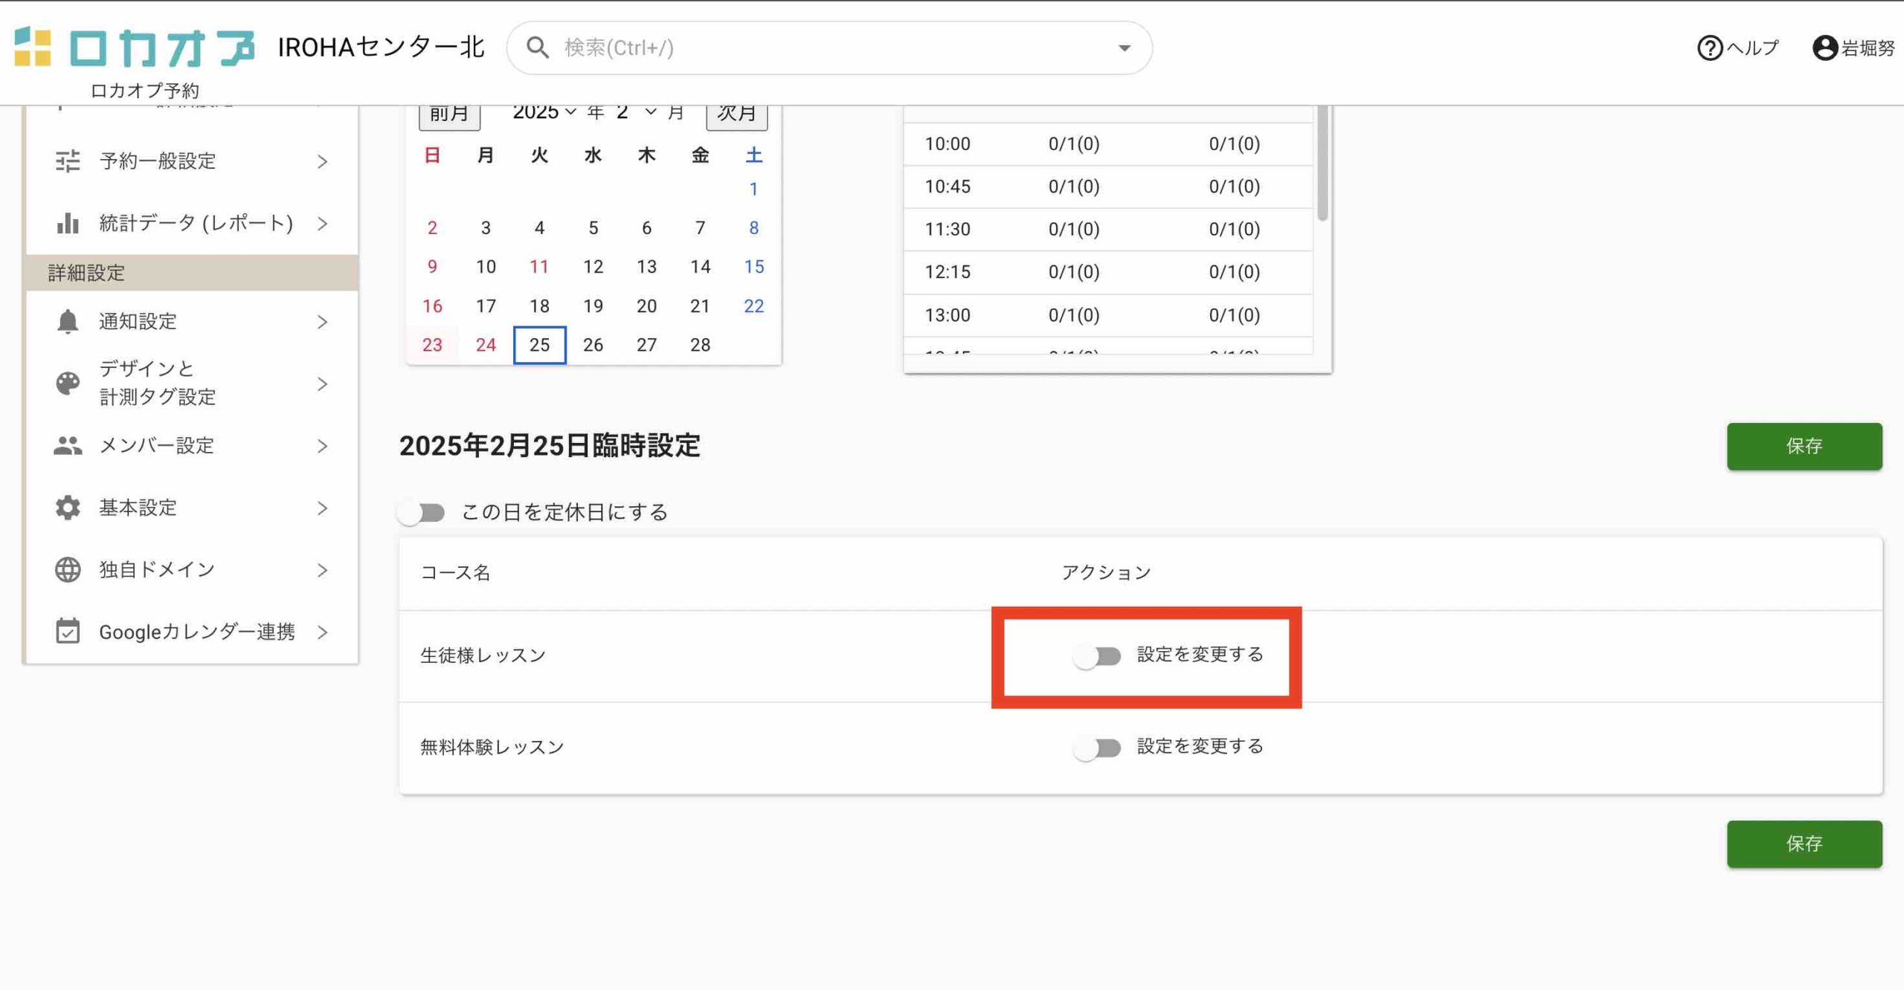Toggle この日を定休日にする switch
The width and height of the screenshot is (1904, 990).
tap(421, 513)
